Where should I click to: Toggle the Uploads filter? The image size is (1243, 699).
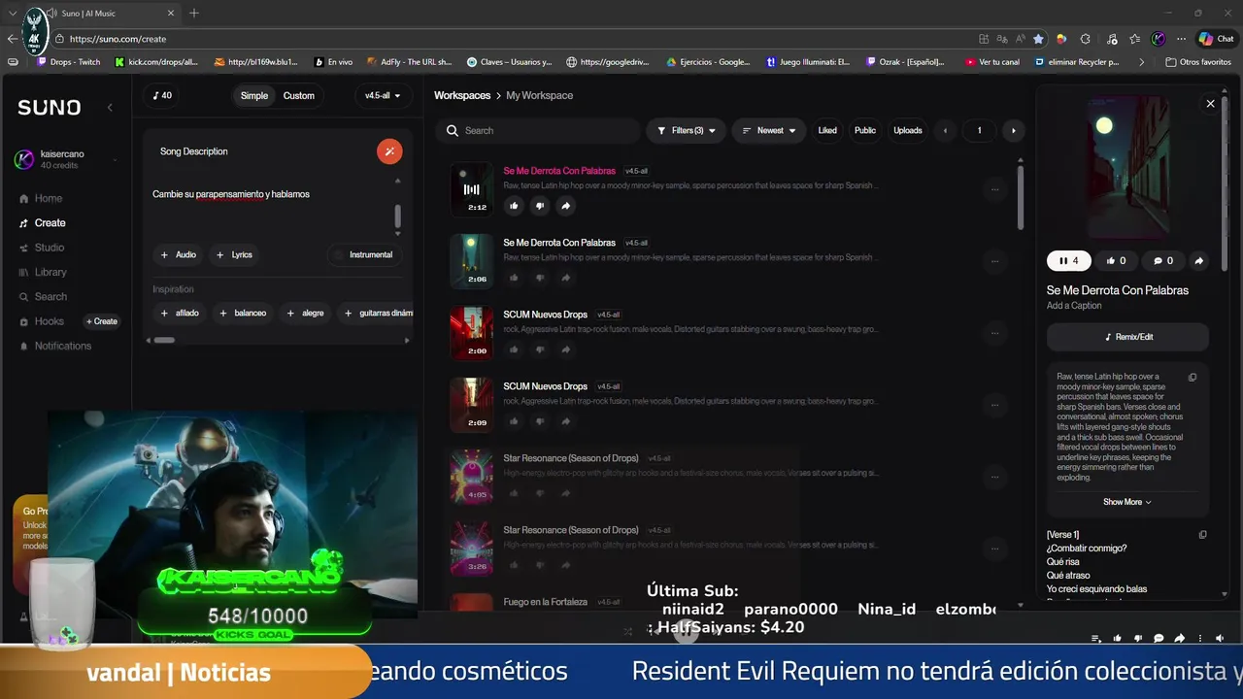point(908,130)
